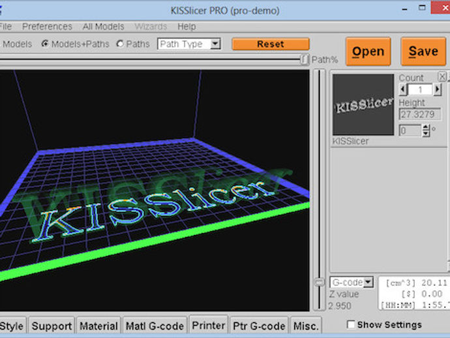Click the vertical Z value slider handle
Image resolution: width=450 pixels, height=338 pixels.
[x=319, y=283]
